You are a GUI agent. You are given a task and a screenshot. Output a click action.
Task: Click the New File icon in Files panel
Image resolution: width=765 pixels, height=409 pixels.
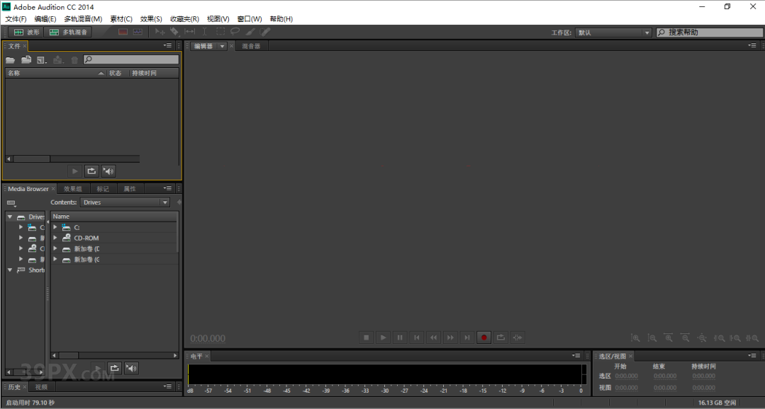pyautogui.click(x=42, y=60)
